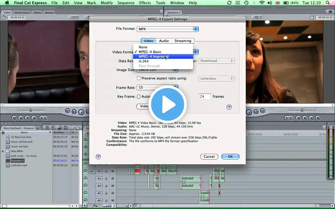Mute track A2 via green audible button
The width and height of the screenshot is (335, 209).
coord(85,171)
